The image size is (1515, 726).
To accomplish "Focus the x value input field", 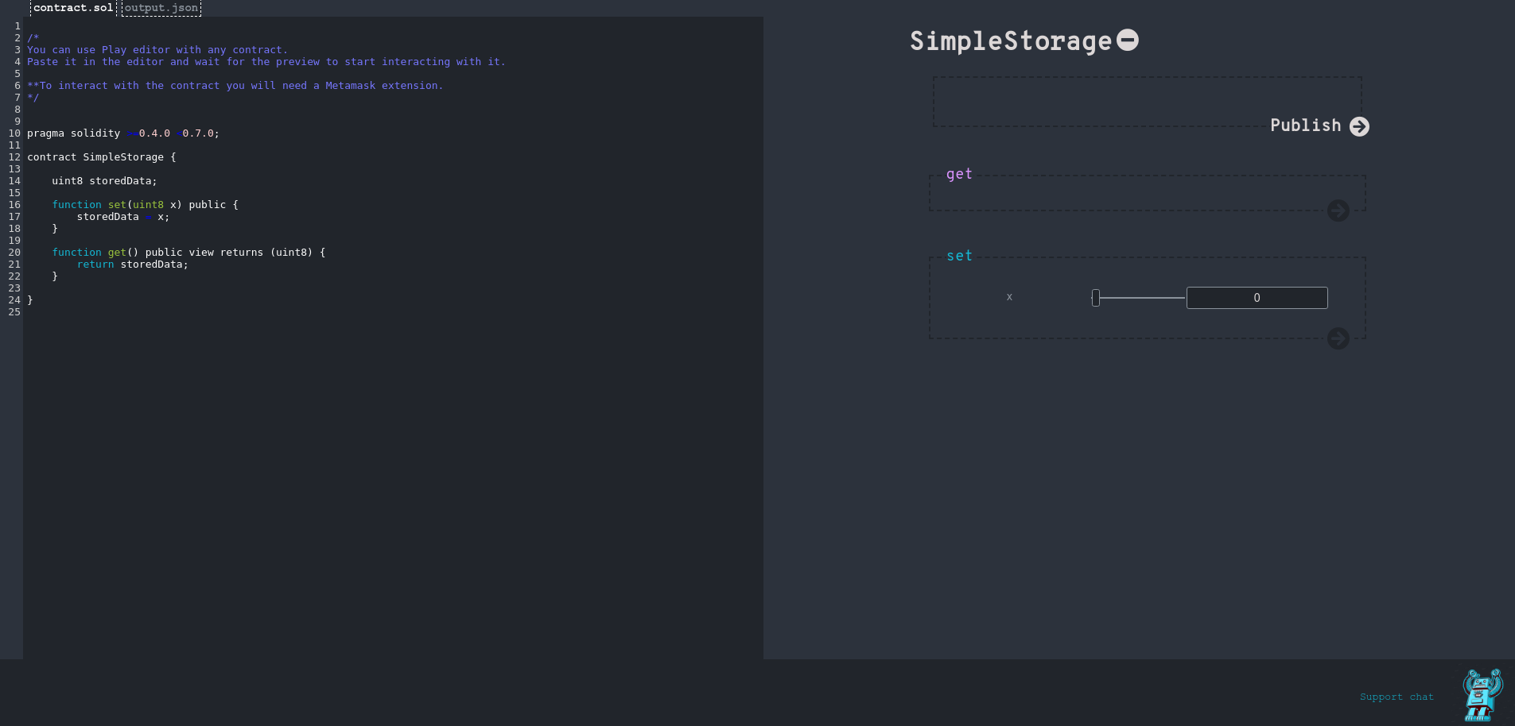I will coord(1257,298).
